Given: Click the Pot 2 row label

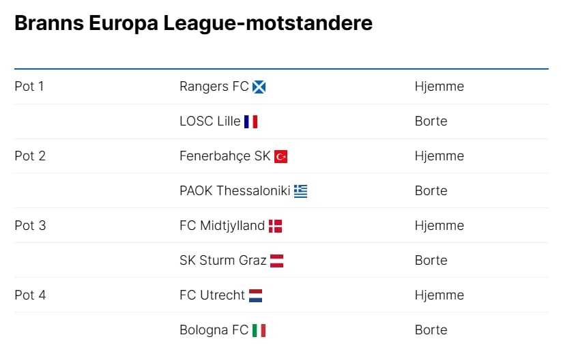Looking at the screenshot, I should [x=30, y=156].
